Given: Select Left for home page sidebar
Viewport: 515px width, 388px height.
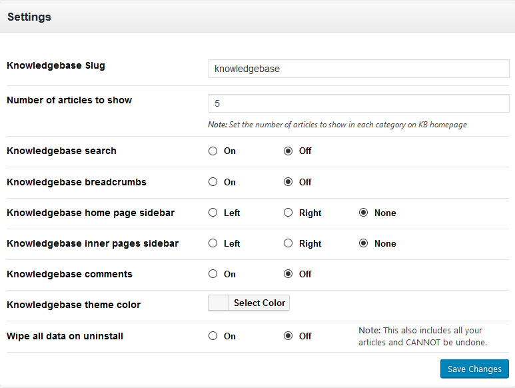Looking at the screenshot, I should 213,213.
